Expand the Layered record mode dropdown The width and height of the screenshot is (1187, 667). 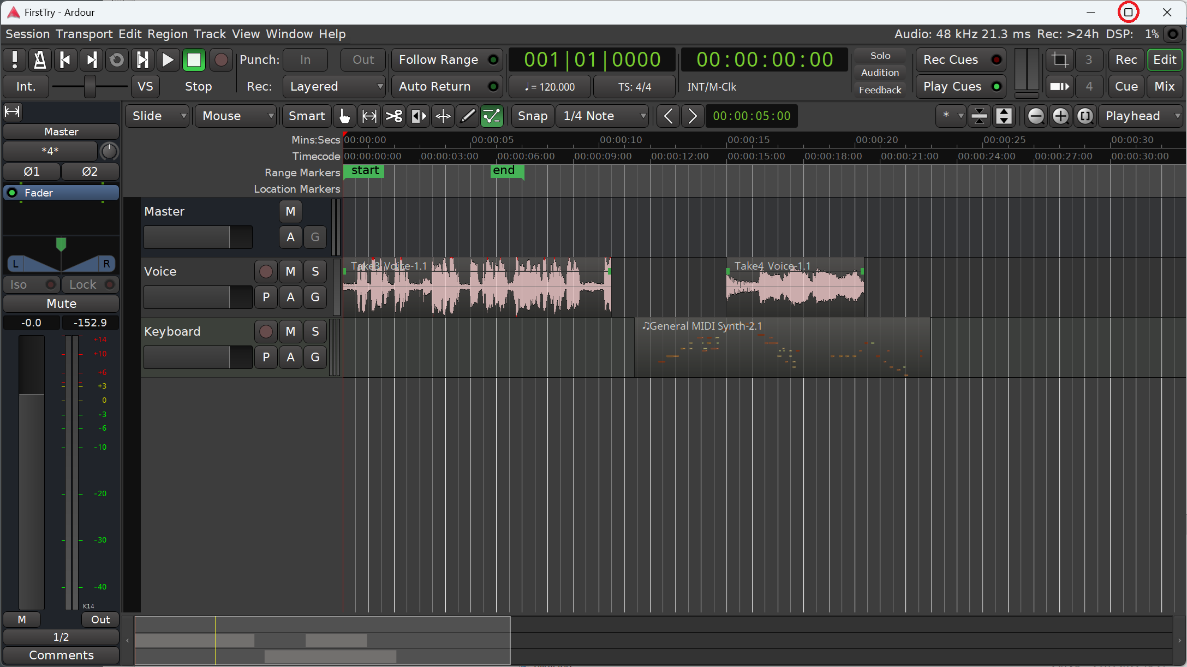tap(334, 86)
